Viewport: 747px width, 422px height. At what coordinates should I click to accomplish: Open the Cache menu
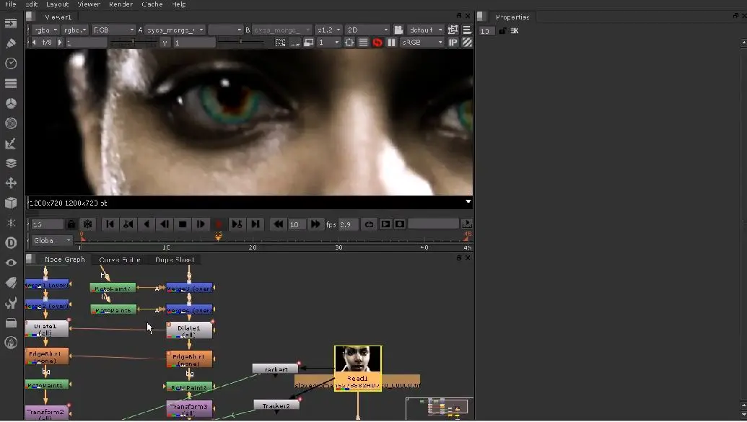click(x=152, y=4)
